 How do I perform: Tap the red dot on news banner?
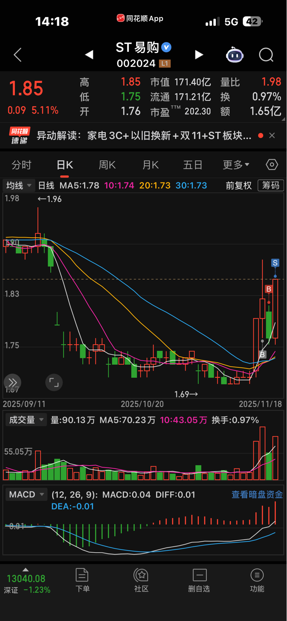tap(261, 135)
